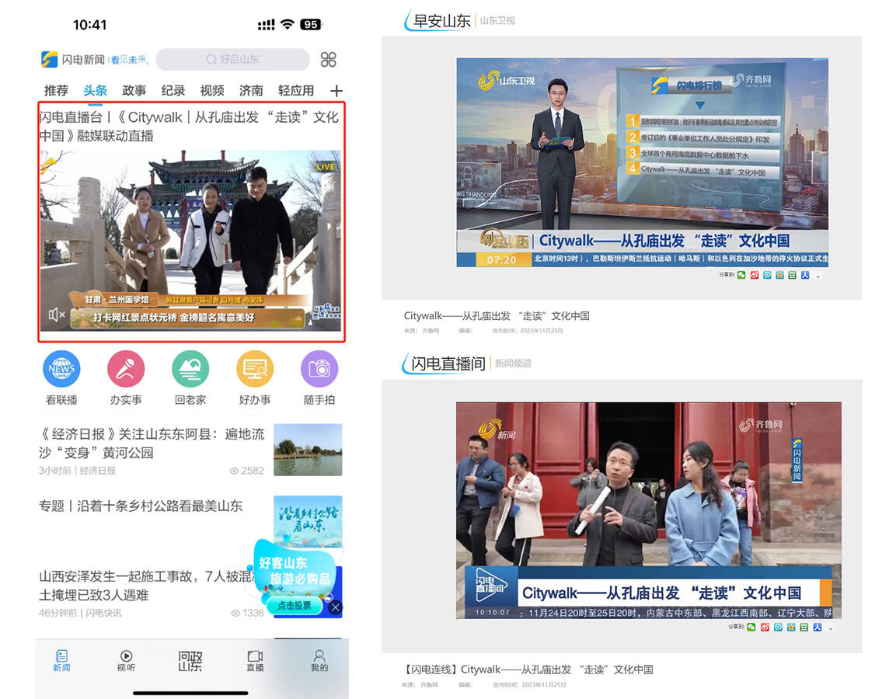Open the 随手拍 camera icon

tap(319, 369)
